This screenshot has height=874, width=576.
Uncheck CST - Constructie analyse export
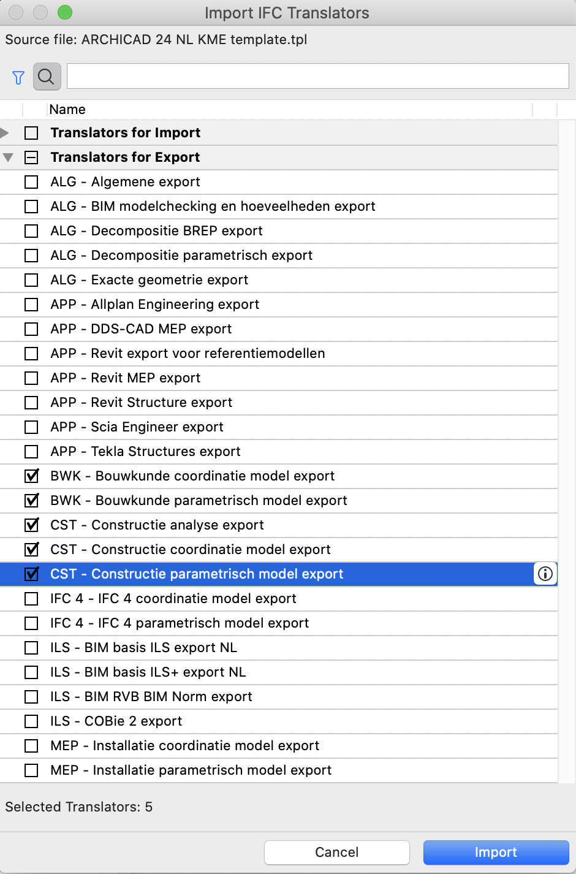(31, 525)
